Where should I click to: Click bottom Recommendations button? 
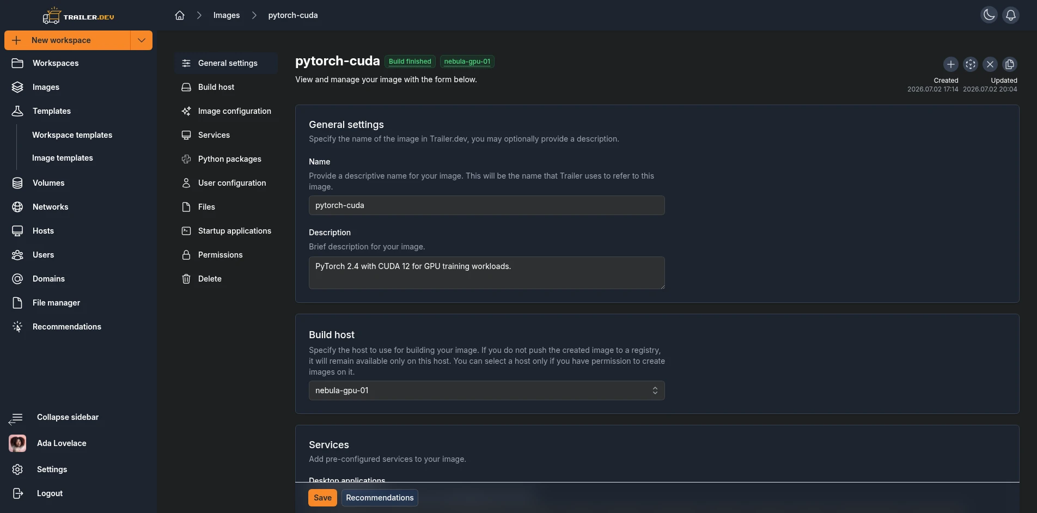380,498
